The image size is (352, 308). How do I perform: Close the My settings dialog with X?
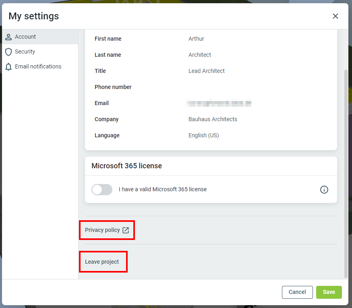pos(335,16)
